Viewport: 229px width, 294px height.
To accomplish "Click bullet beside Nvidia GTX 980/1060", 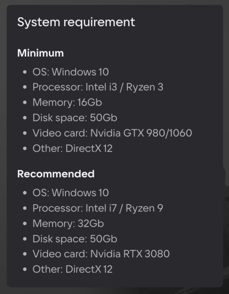I will click(x=25, y=133).
